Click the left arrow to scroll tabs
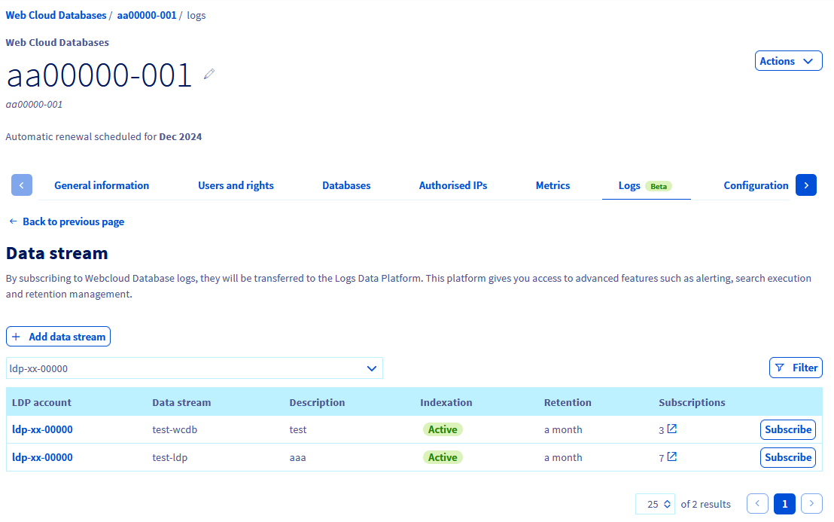Image resolution: width=834 pixels, height=522 pixels. click(21, 185)
